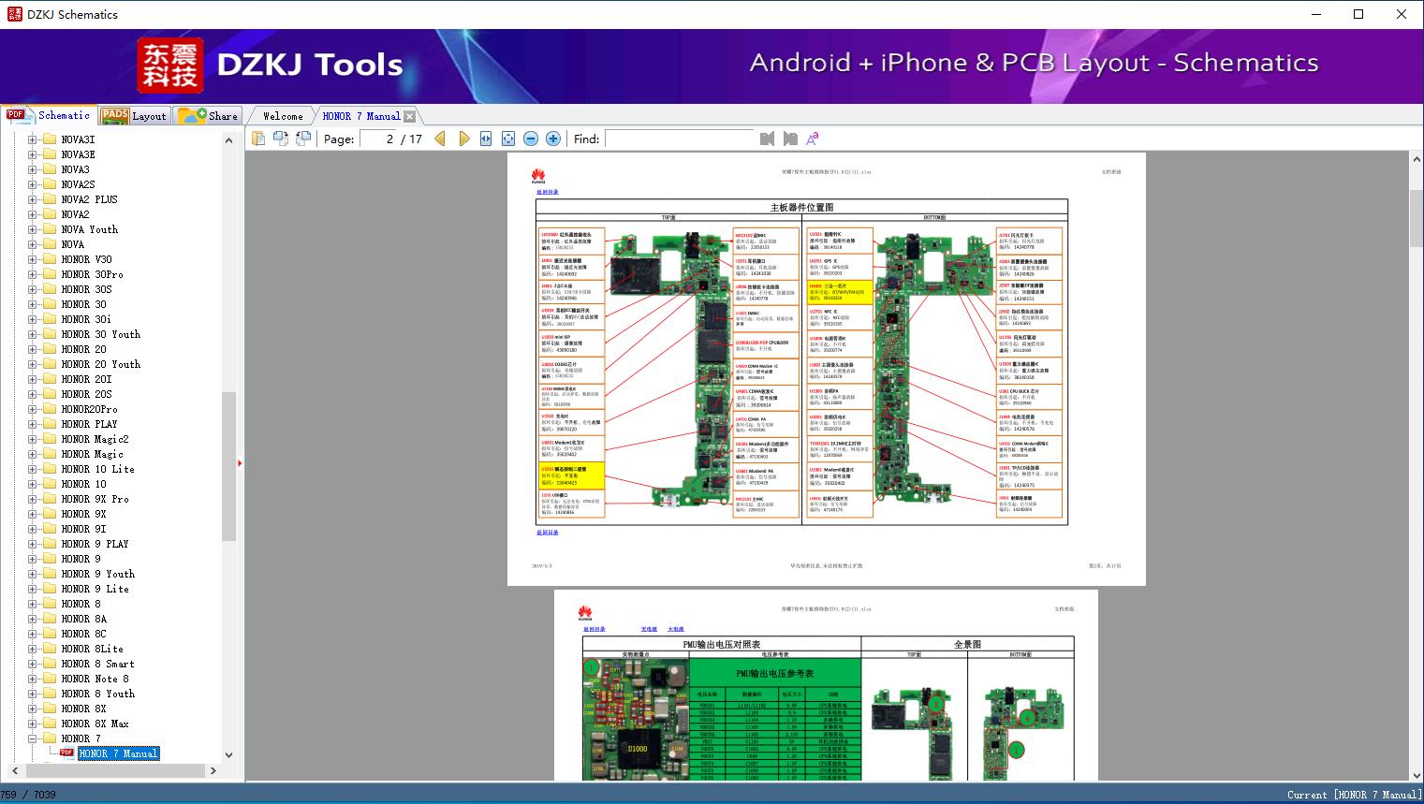Click the find next icon
The height and width of the screenshot is (804, 1424).
[790, 139]
